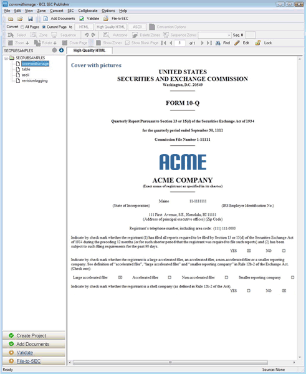The height and width of the screenshot is (374, 306).
Task: Click the Conversion Options icon
Action: pyautogui.click(x=152, y=27)
